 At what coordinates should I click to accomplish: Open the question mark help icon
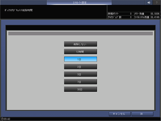(x=157, y=2)
